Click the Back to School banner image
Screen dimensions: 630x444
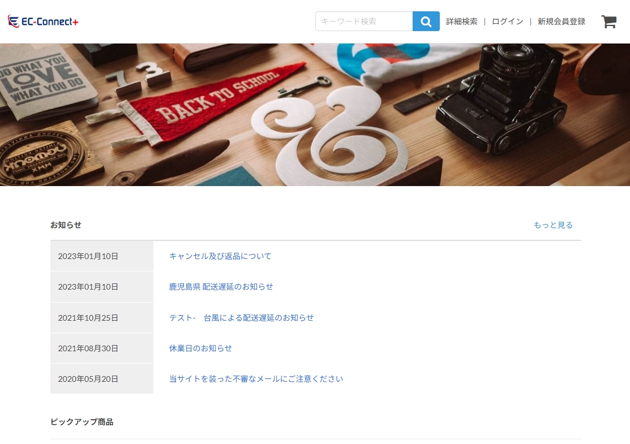(315, 114)
